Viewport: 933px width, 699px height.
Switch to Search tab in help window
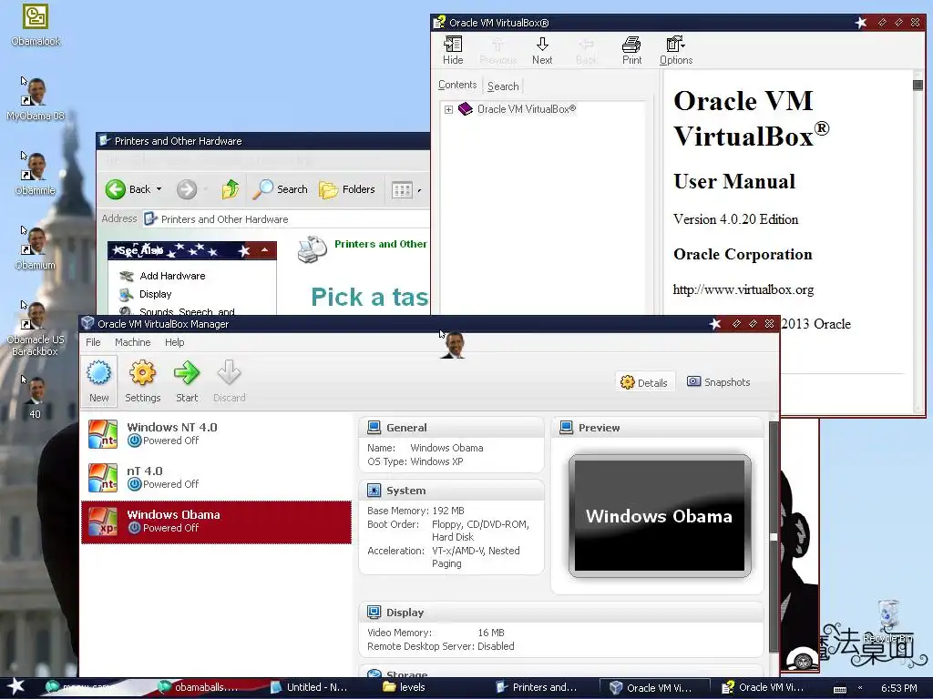[503, 86]
